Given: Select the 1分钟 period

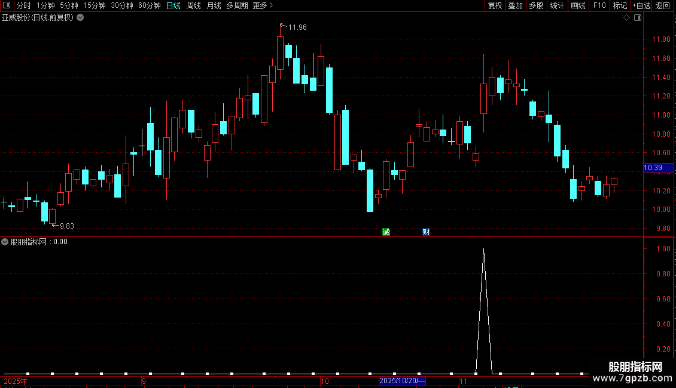Looking at the screenshot, I should [45, 5].
